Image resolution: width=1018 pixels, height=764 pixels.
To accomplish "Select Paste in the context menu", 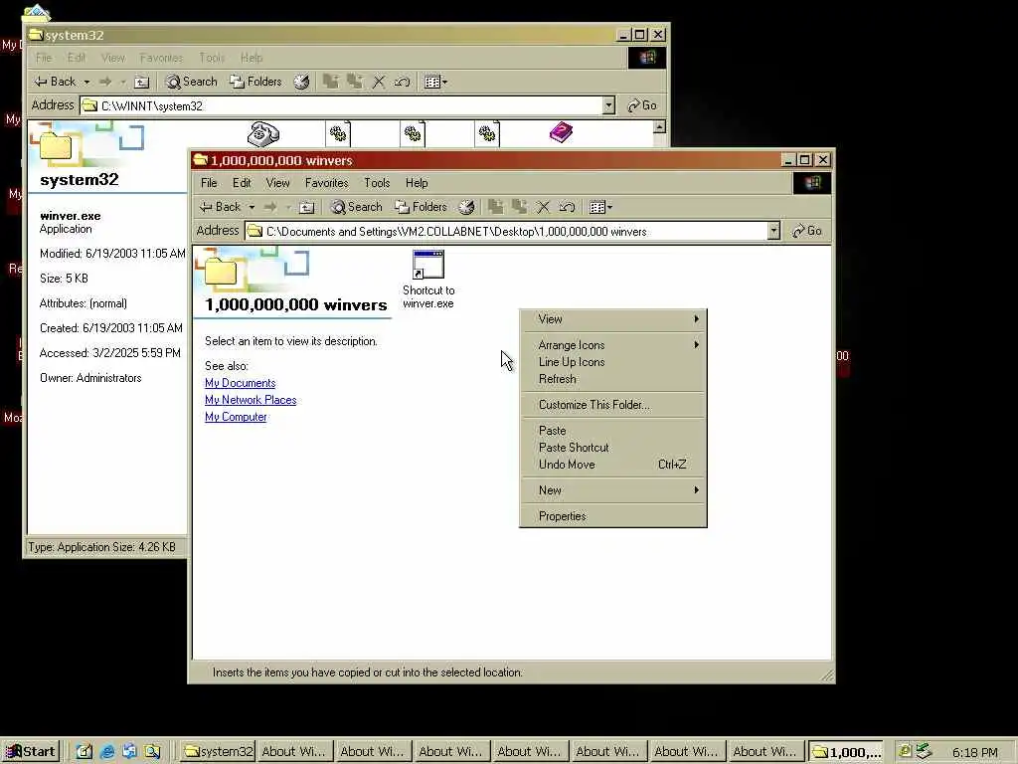I will pyautogui.click(x=612, y=431).
